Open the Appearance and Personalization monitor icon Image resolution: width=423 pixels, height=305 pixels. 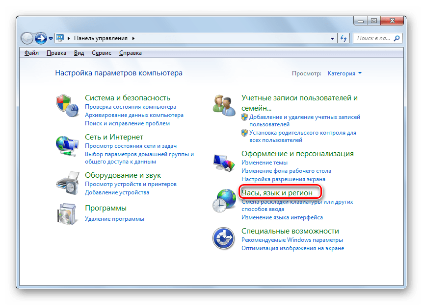pos(224,163)
